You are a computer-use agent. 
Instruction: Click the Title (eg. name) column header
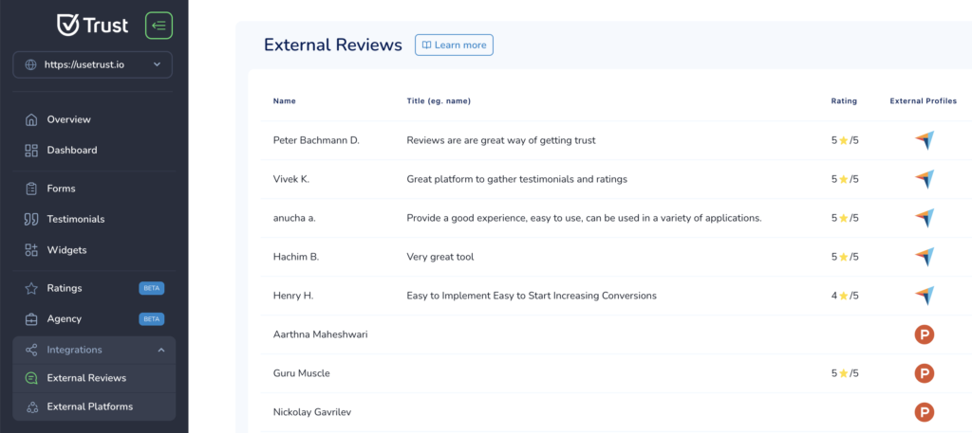(x=439, y=100)
